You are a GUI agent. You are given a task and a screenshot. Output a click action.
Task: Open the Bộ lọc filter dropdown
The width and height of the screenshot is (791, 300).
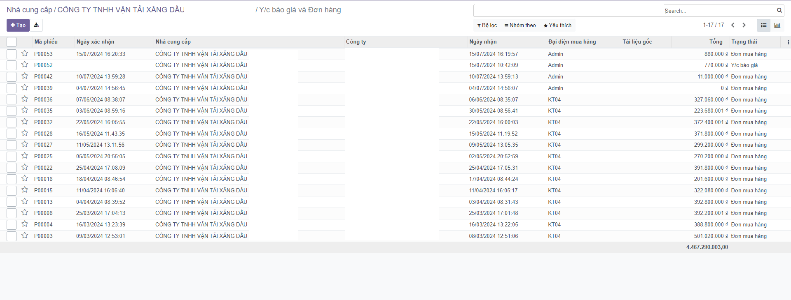click(x=487, y=25)
